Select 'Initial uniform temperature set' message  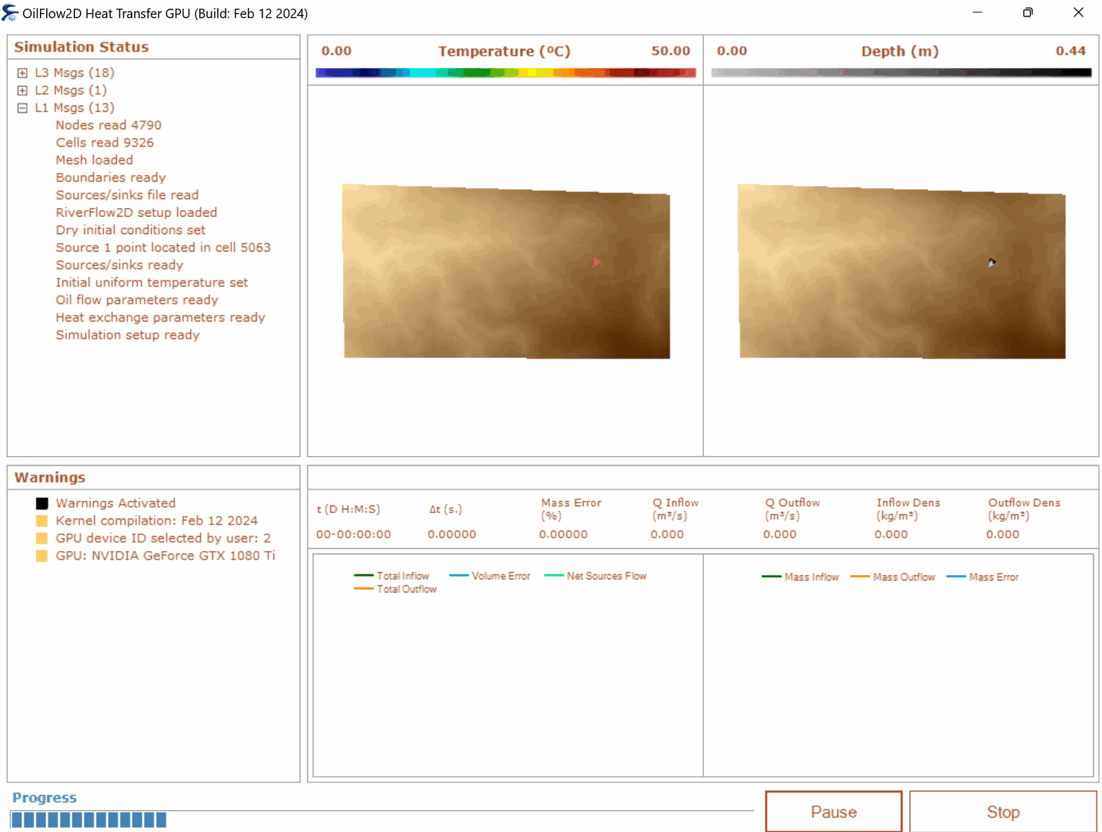point(152,283)
